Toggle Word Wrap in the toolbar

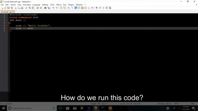69,8
